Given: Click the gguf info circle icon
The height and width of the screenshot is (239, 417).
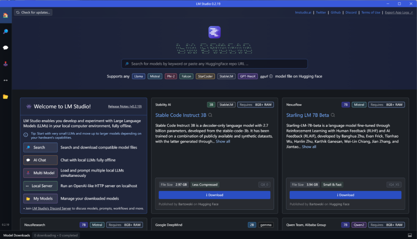Looking at the screenshot, I should (271, 76).
